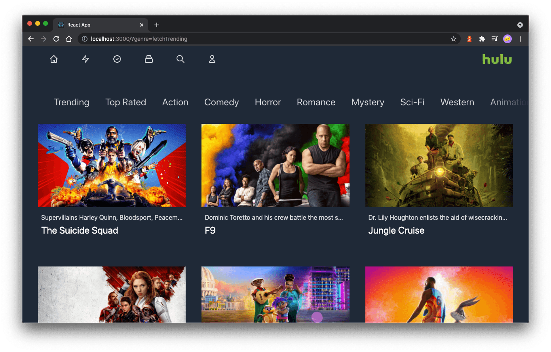551x352 pixels.
Task: Open the account user icon
Action: pyautogui.click(x=212, y=59)
